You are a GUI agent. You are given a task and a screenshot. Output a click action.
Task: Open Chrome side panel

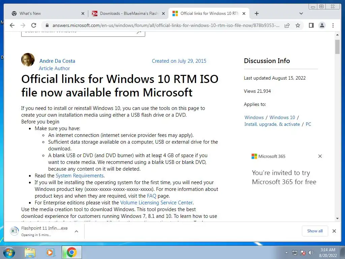[311, 25]
